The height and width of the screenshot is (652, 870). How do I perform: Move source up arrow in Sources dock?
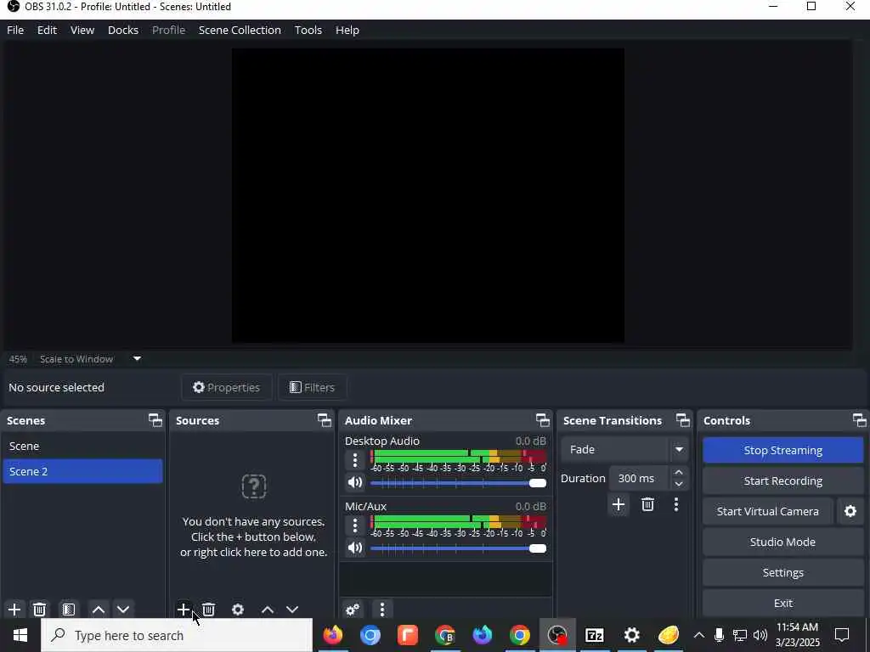point(268,610)
